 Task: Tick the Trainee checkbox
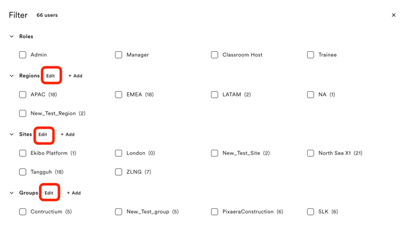tap(311, 55)
